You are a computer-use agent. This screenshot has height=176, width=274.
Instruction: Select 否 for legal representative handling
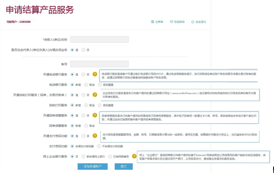pyautogui.click(x=84, y=50)
